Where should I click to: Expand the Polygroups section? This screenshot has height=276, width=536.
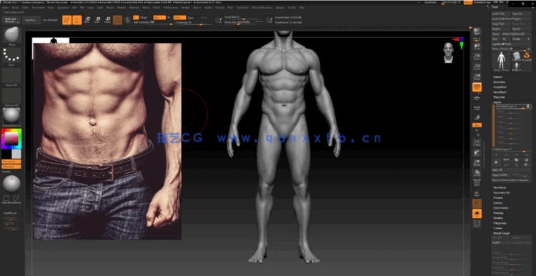500,223
